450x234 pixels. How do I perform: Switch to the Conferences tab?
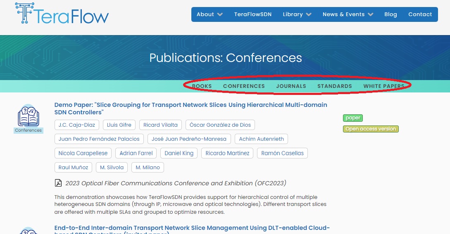coord(244,86)
